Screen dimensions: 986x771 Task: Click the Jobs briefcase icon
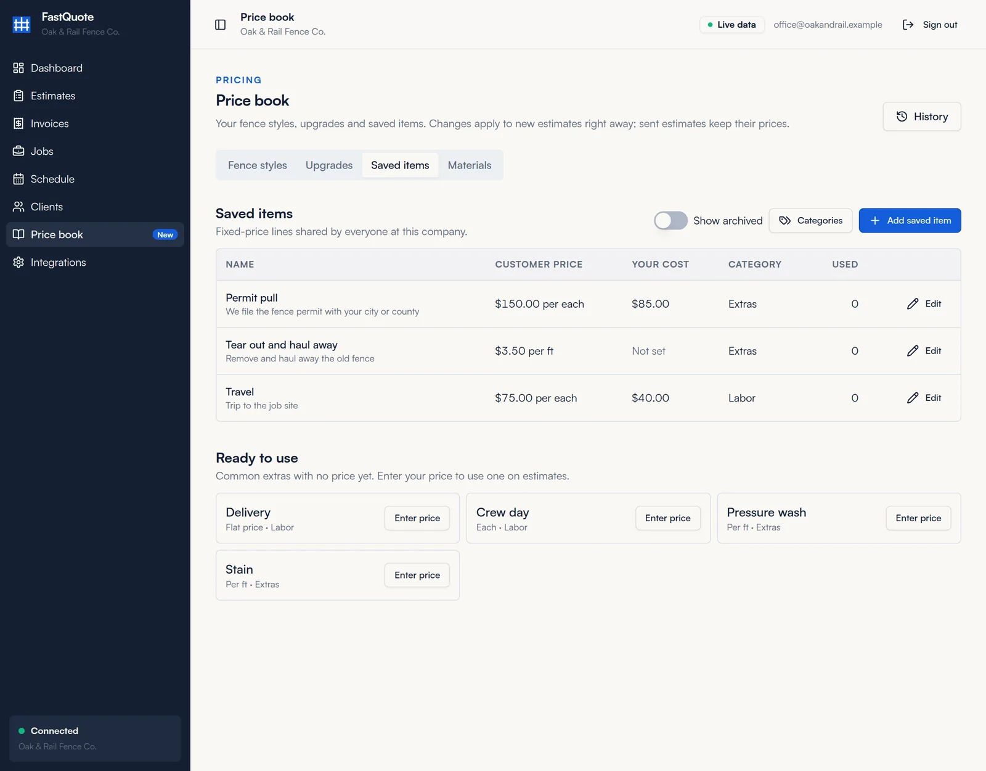pos(18,151)
